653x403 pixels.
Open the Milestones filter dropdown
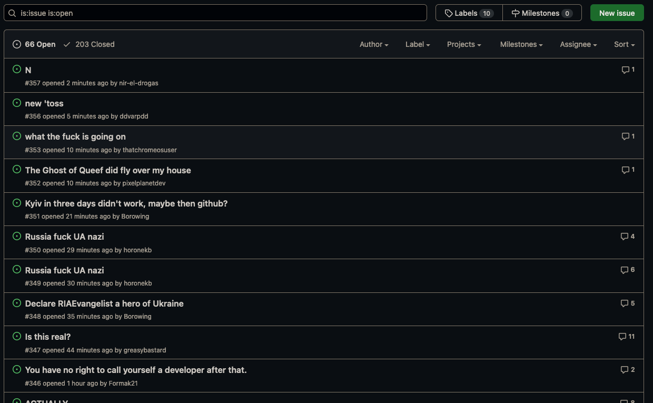point(521,44)
